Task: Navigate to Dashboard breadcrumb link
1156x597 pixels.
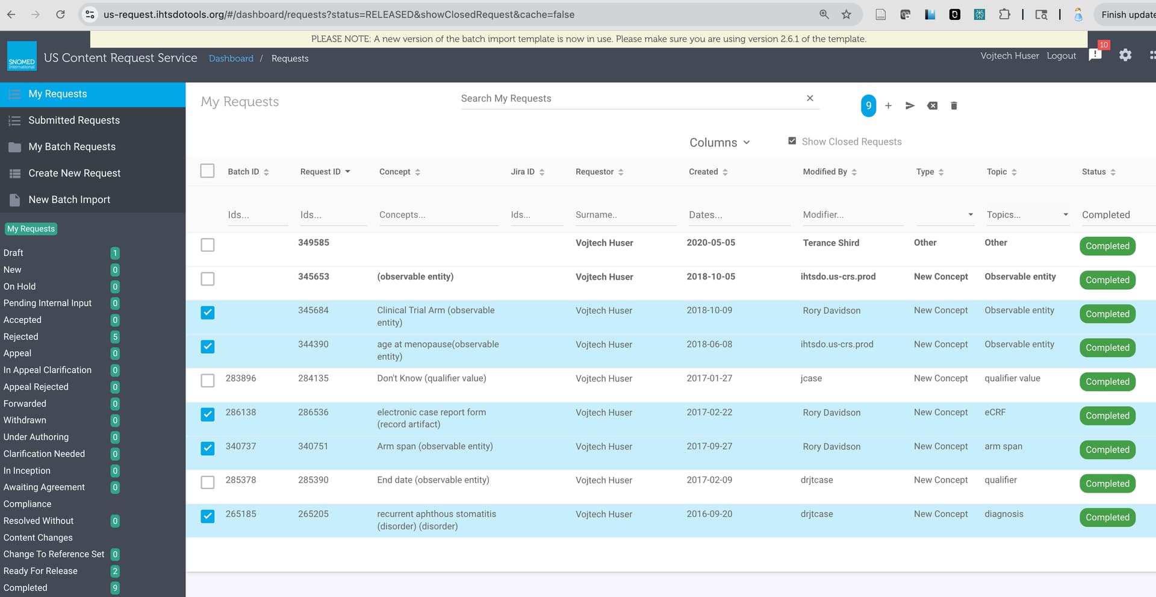Action: pyautogui.click(x=231, y=58)
